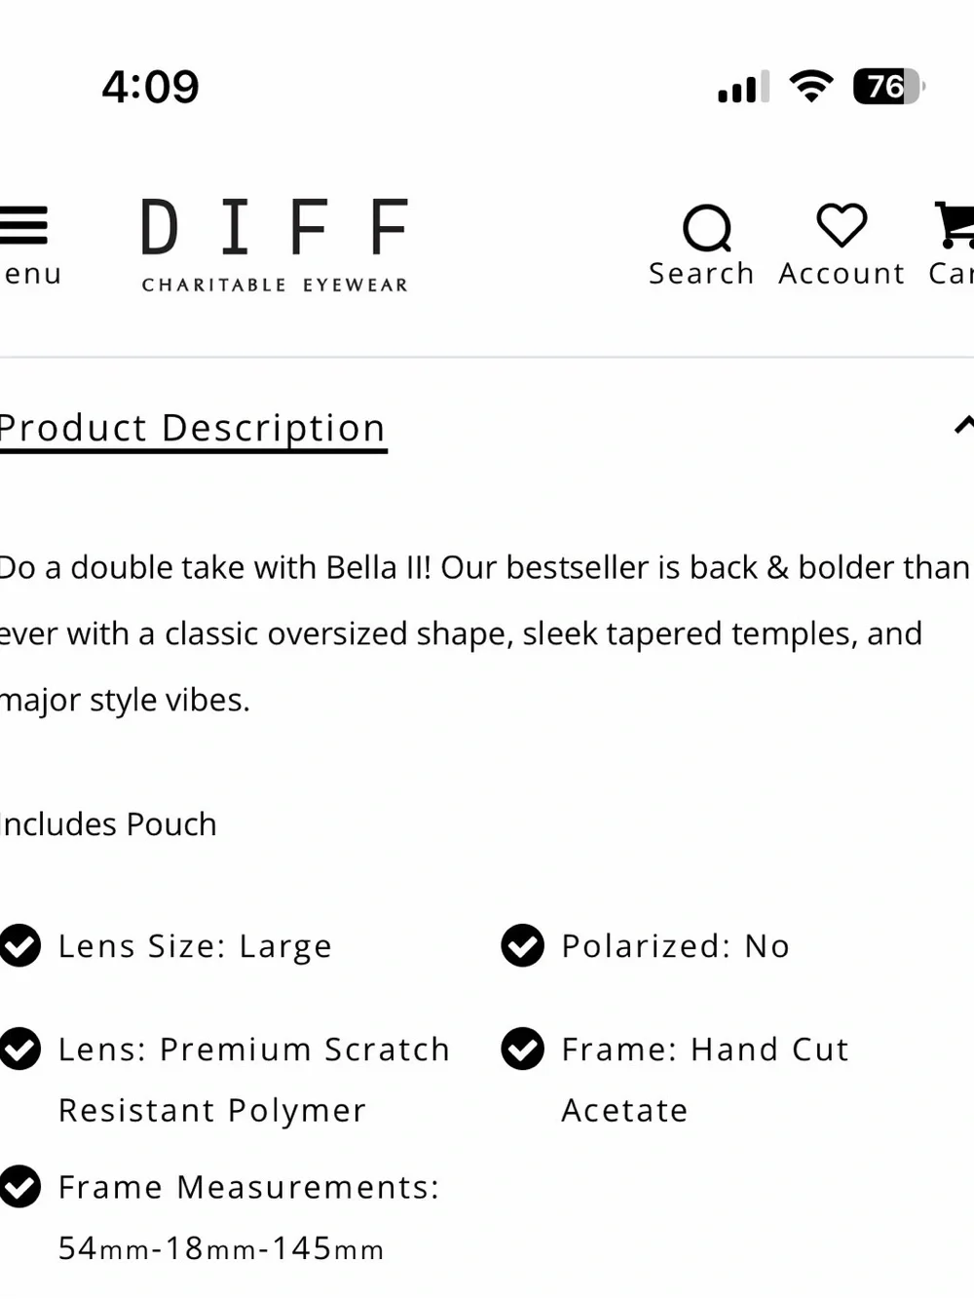This screenshot has width=974, height=1299.
Task: Click the Frame Hand Cut checkmark
Action: point(523,1049)
